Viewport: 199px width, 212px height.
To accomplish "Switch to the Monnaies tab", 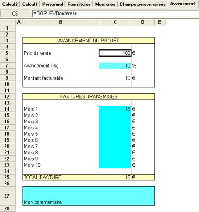I will coord(105,4).
